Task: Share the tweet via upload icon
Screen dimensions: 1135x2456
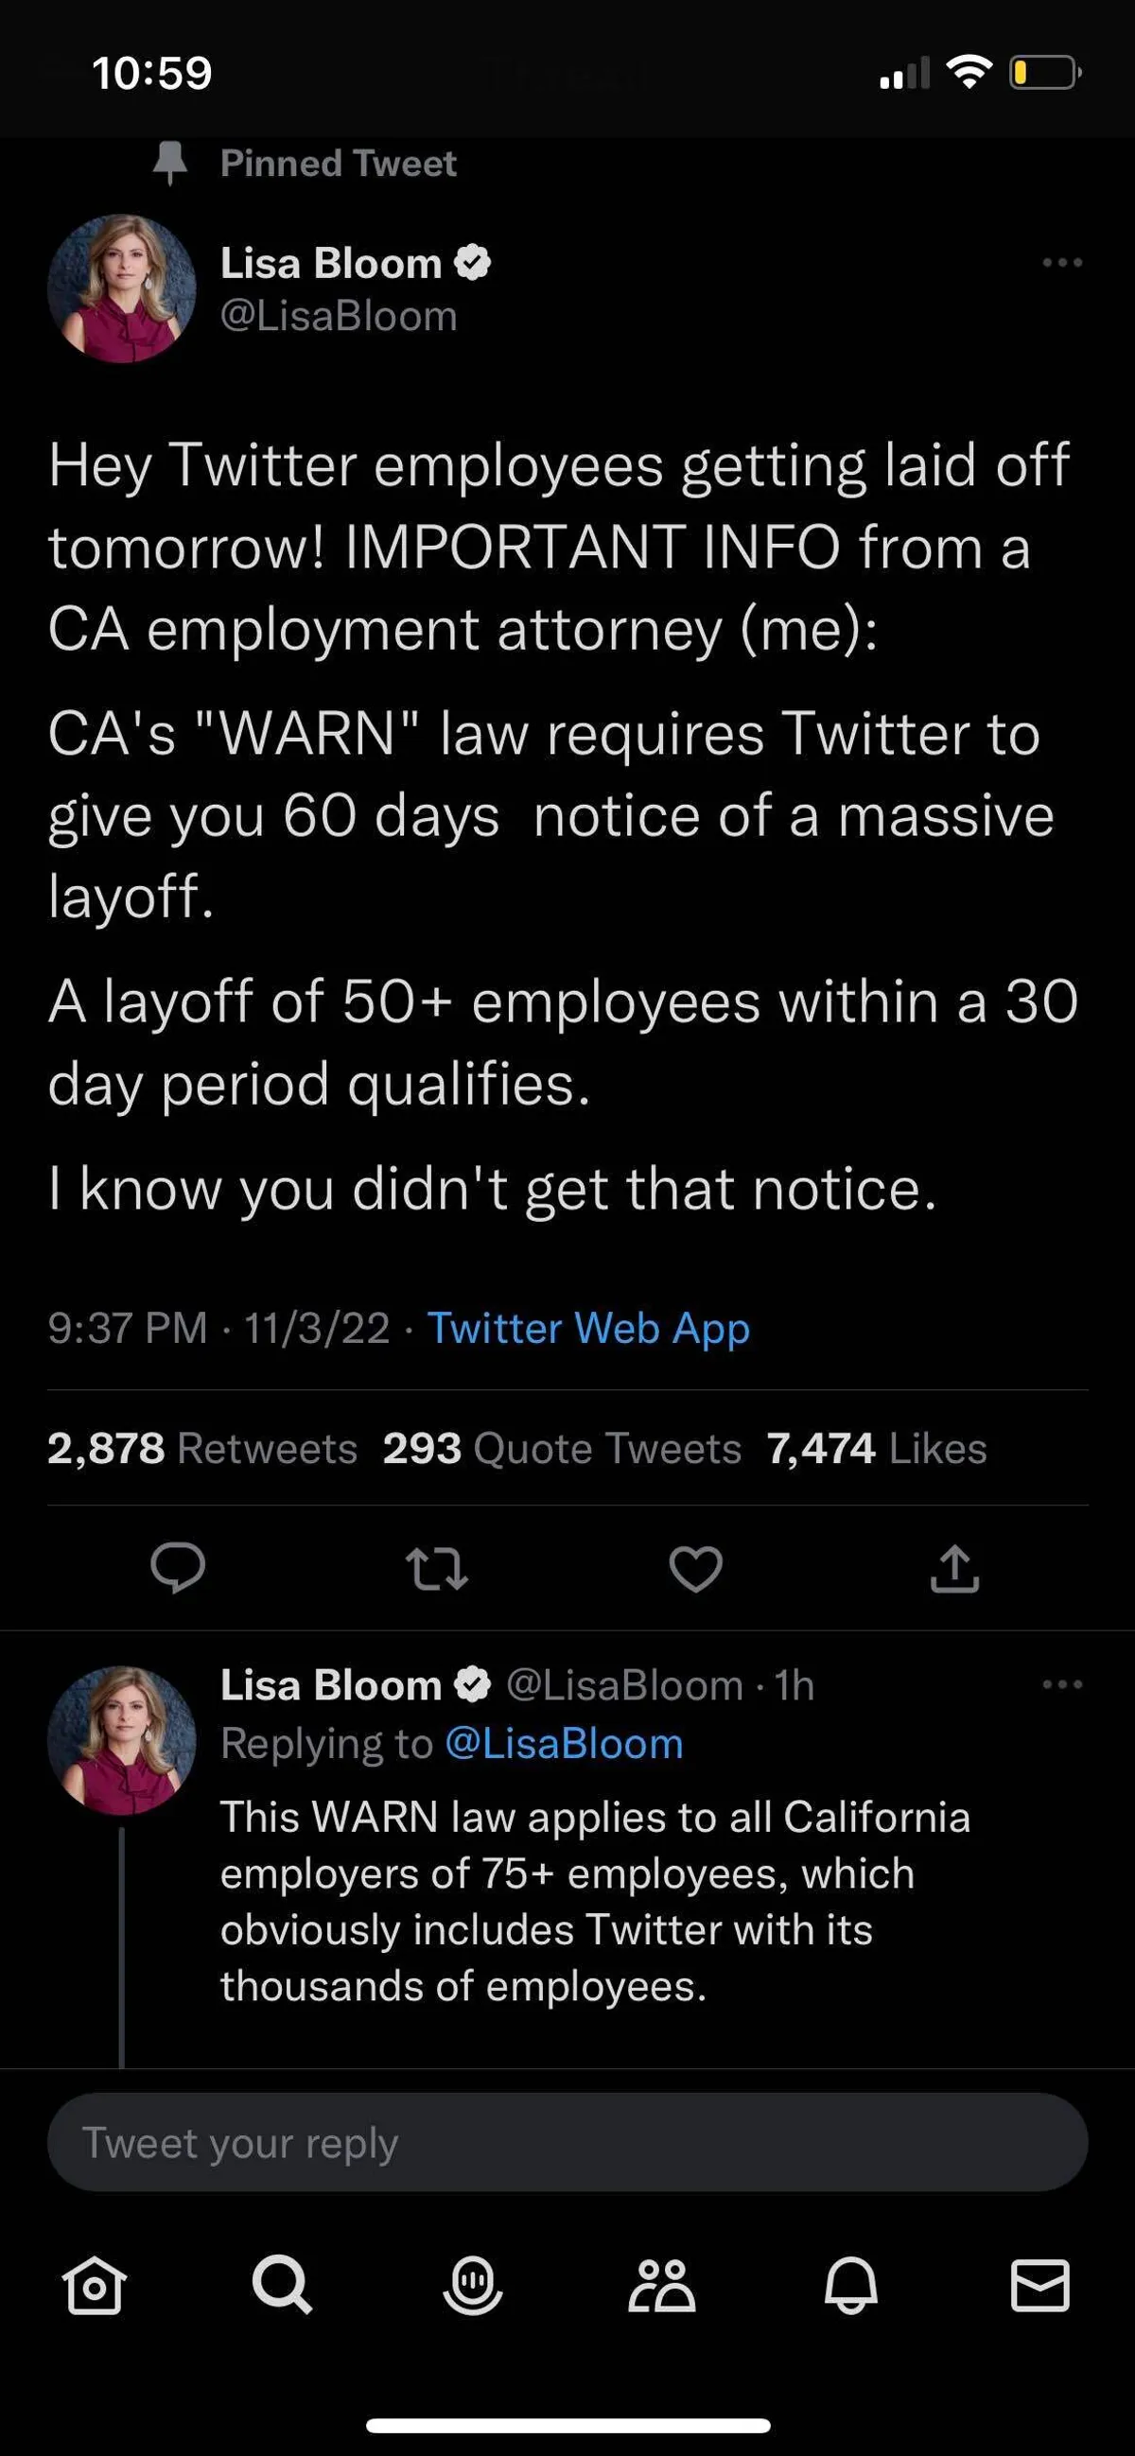Action: (x=954, y=1568)
